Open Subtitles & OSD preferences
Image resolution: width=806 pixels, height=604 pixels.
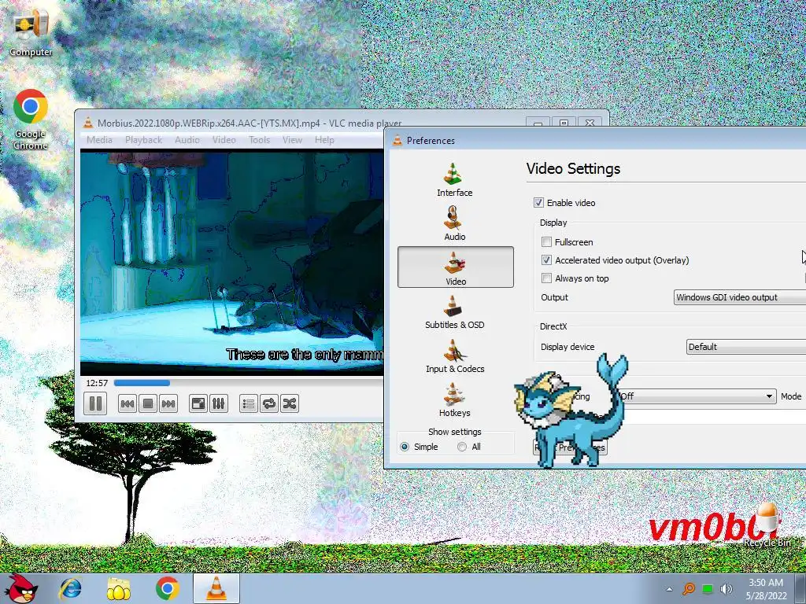pos(455,312)
